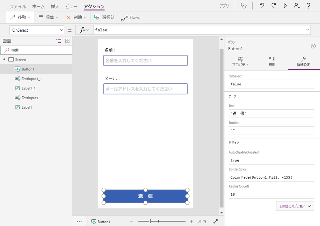Enter full screen with the bottom-right arrows icon
320x226 pixels.
coord(216,221)
